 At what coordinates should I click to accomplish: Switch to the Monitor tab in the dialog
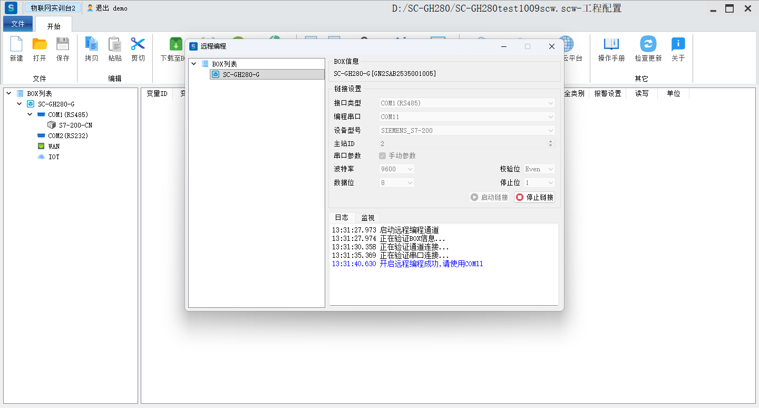[x=367, y=218]
